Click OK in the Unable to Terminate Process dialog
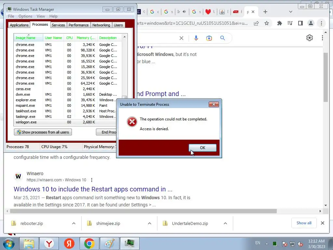333x250 pixels. (x=202, y=147)
